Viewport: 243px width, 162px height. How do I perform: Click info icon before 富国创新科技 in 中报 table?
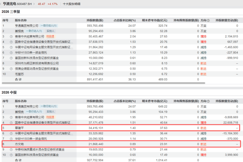pos(11,155)
